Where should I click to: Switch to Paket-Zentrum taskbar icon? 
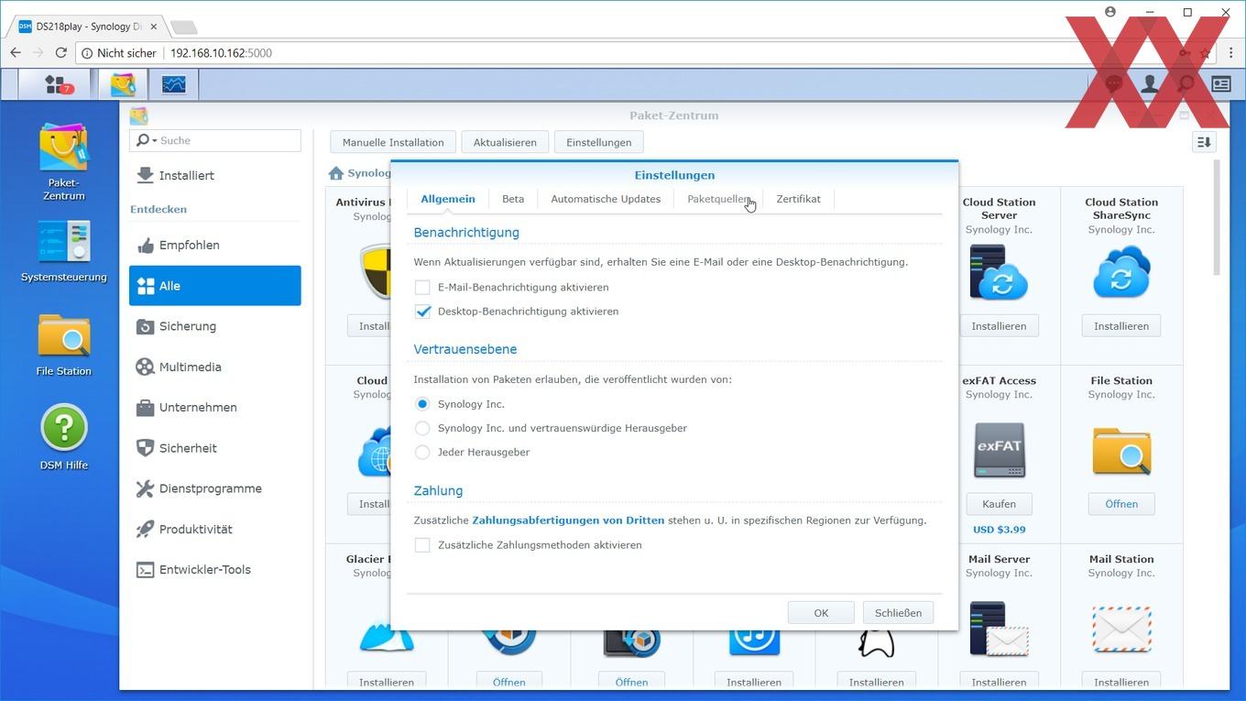pyautogui.click(x=123, y=84)
